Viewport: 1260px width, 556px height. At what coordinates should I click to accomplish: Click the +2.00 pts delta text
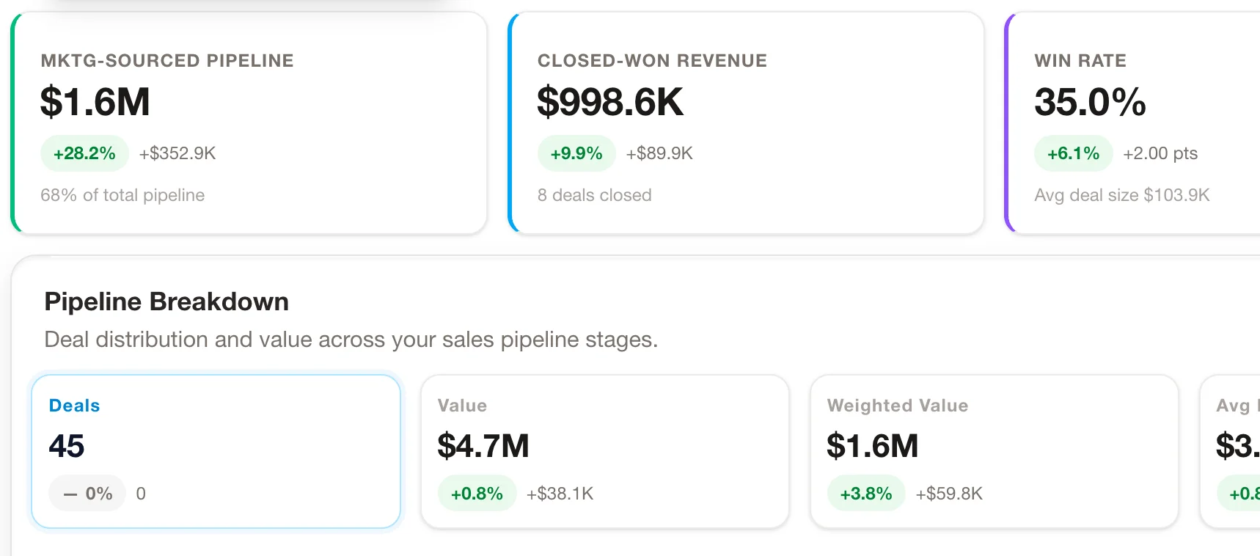coord(1160,153)
